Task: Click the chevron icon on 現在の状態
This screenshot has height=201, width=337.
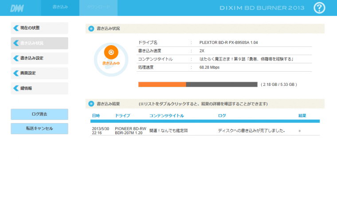Action: pos(16,28)
